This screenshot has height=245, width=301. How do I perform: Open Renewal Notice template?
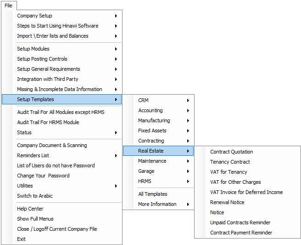(x=227, y=202)
